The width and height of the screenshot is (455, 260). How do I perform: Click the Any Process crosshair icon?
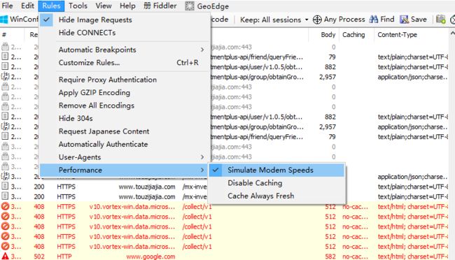(317, 20)
